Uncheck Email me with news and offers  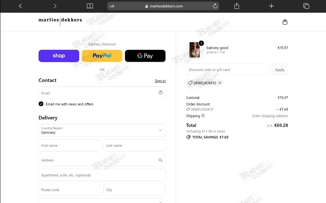tap(41, 104)
